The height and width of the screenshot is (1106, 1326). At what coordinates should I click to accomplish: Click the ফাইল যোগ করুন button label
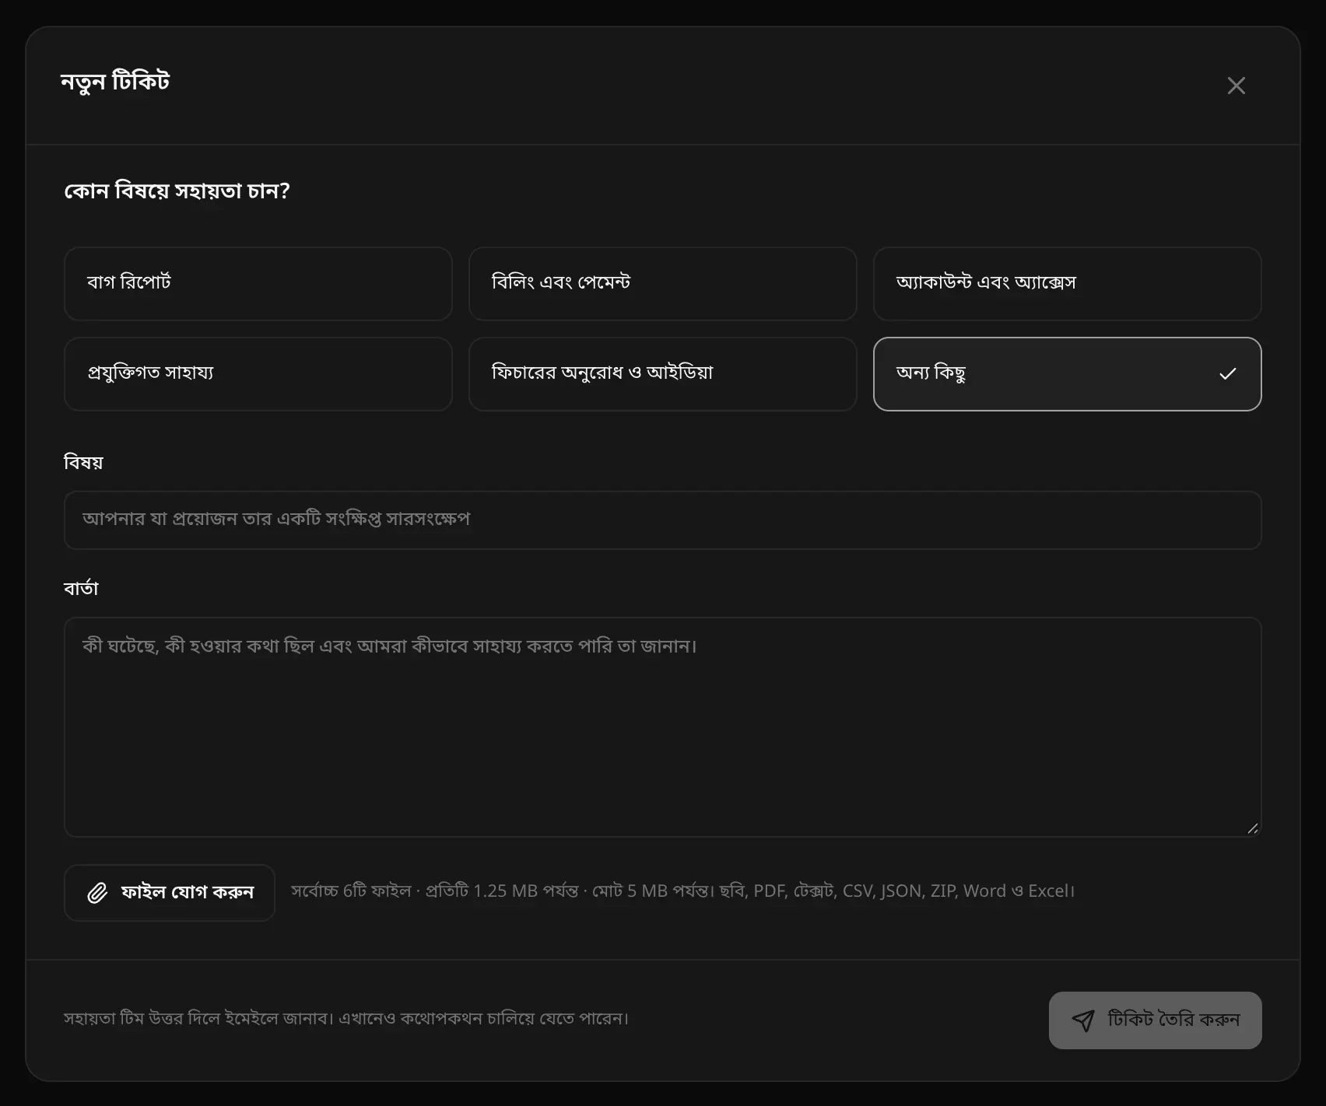[x=188, y=892]
